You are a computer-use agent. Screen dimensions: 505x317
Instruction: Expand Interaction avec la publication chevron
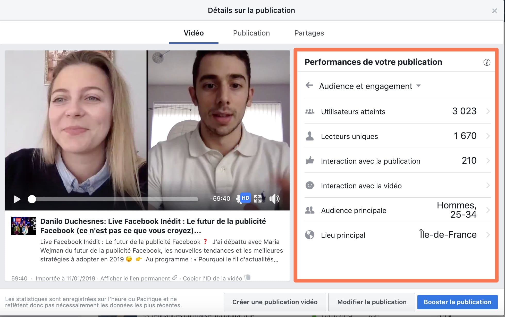(x=488, y=161)
